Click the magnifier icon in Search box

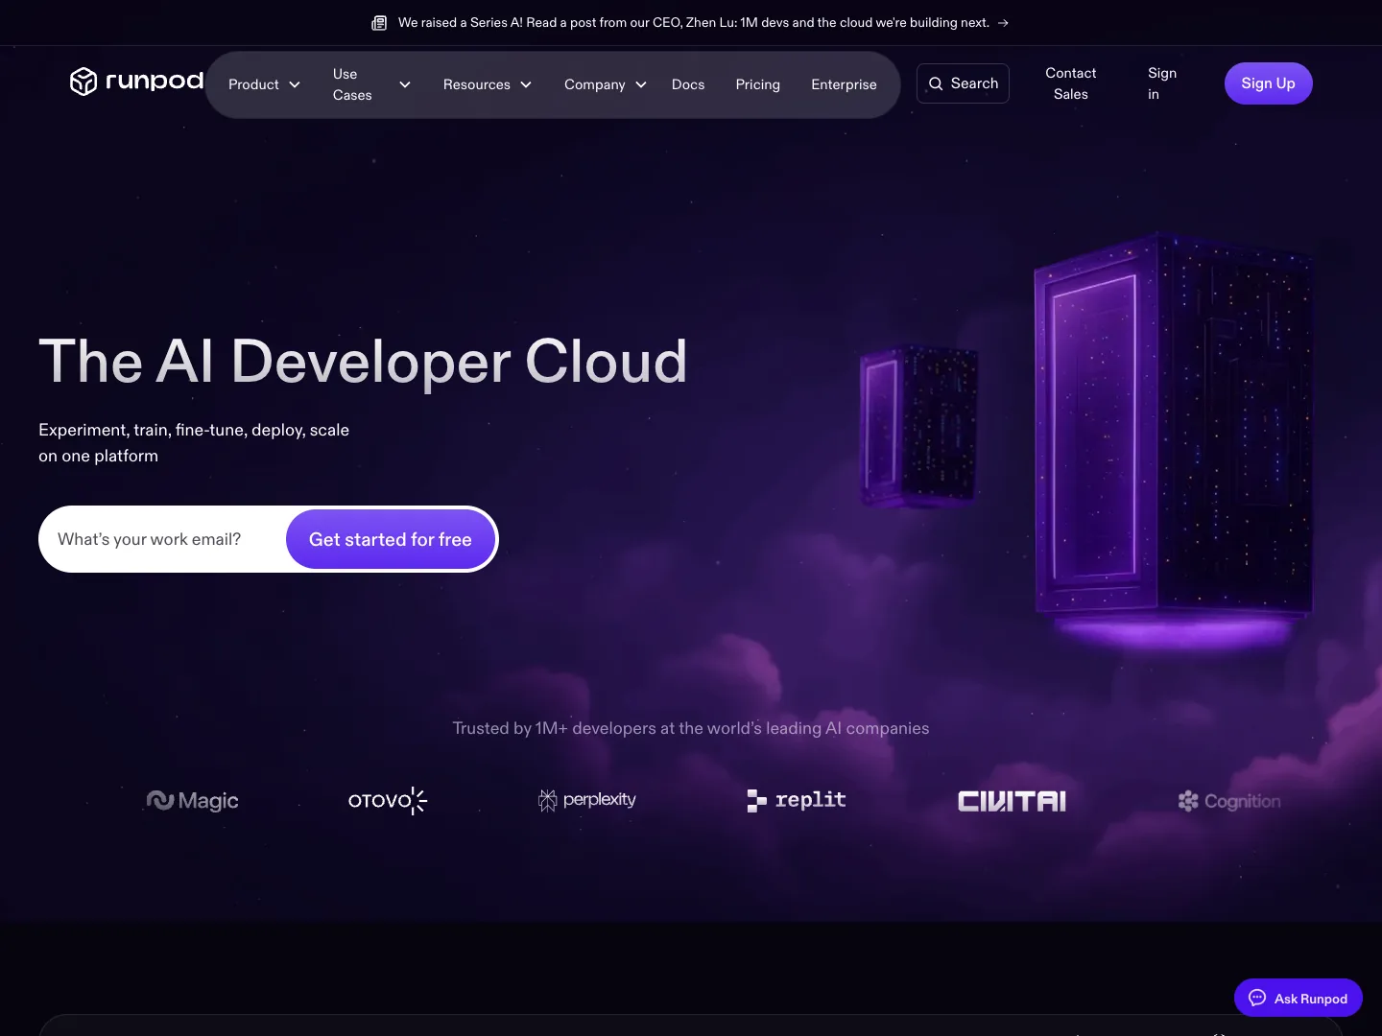pos(936,83)
